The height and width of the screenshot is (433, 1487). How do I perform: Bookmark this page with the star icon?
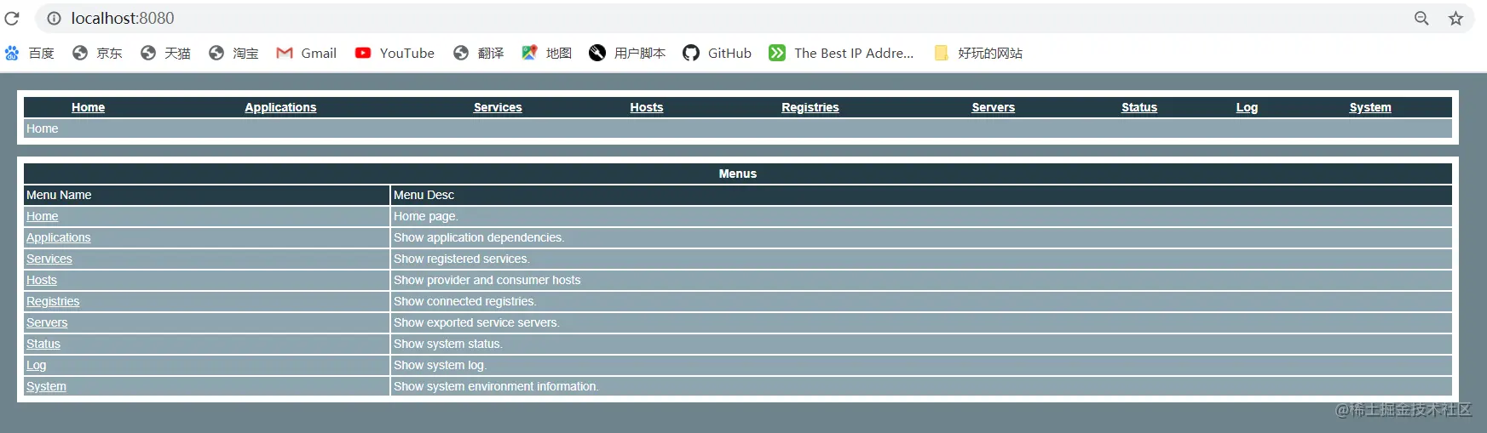tap(1455, 18)
